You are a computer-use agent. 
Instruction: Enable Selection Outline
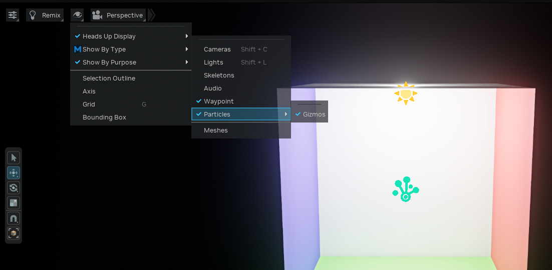(x=131, y=78)
